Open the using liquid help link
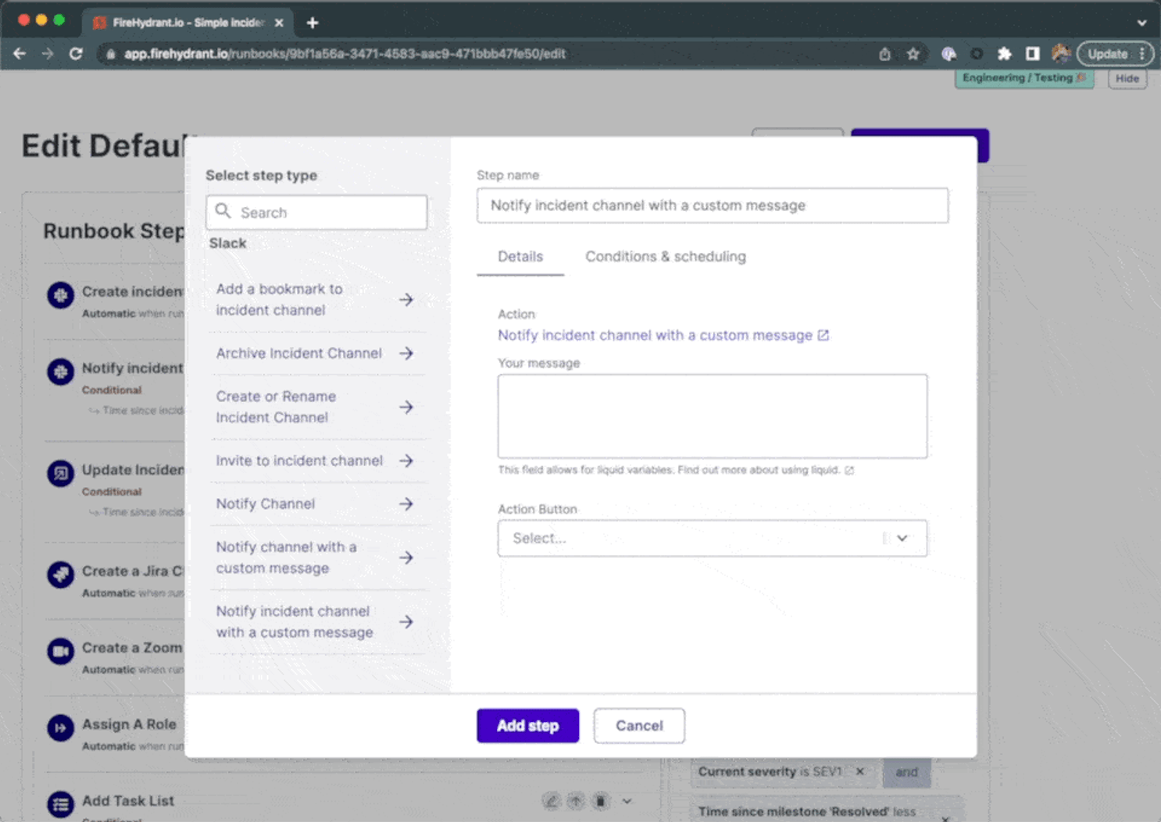This screenshot has width=1161, height=822. click(766, 470)
